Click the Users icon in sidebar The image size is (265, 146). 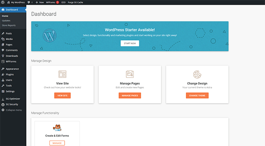pyautogui.click(x=3, y=80)
